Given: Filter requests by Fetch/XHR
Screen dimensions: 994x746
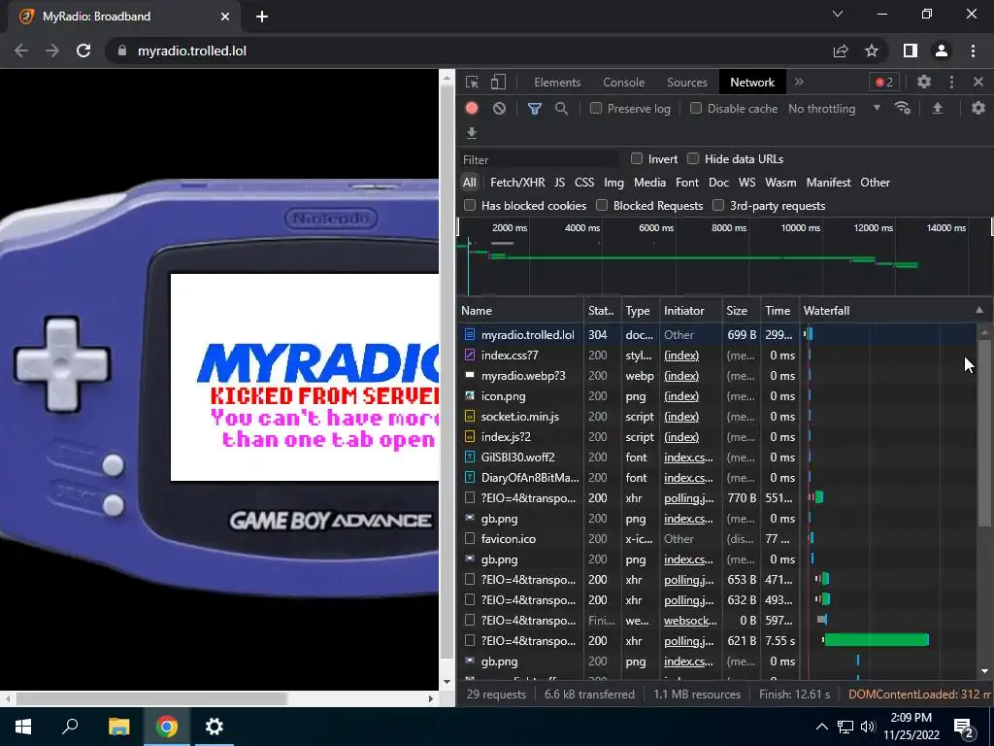Looking at the screenshot, I should [517, 182].
